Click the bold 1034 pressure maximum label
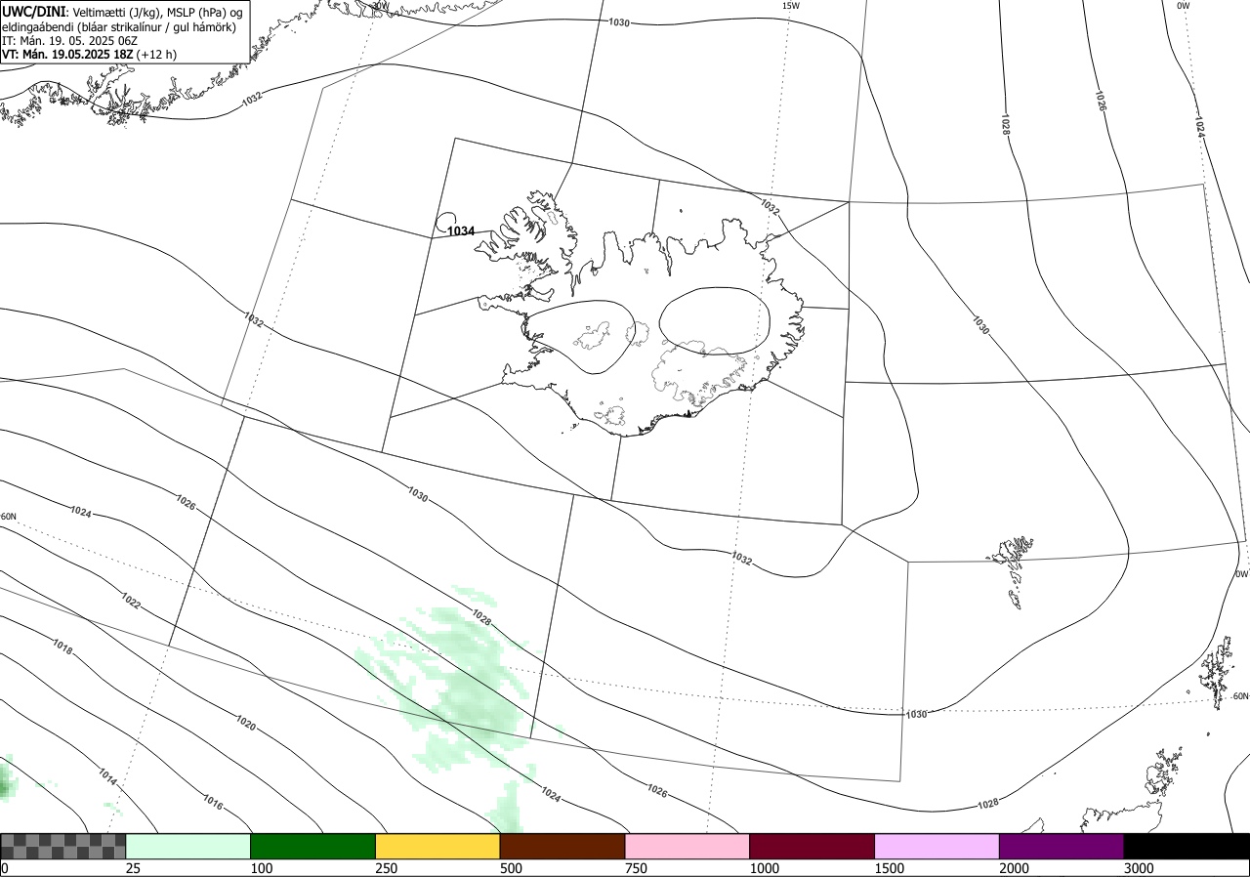 pos(461,231)
